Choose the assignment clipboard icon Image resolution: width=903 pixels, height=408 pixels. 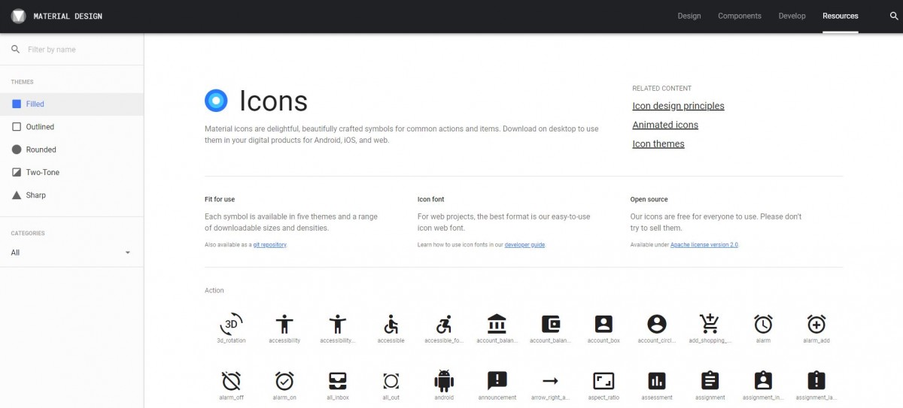(x=710, y=380)
